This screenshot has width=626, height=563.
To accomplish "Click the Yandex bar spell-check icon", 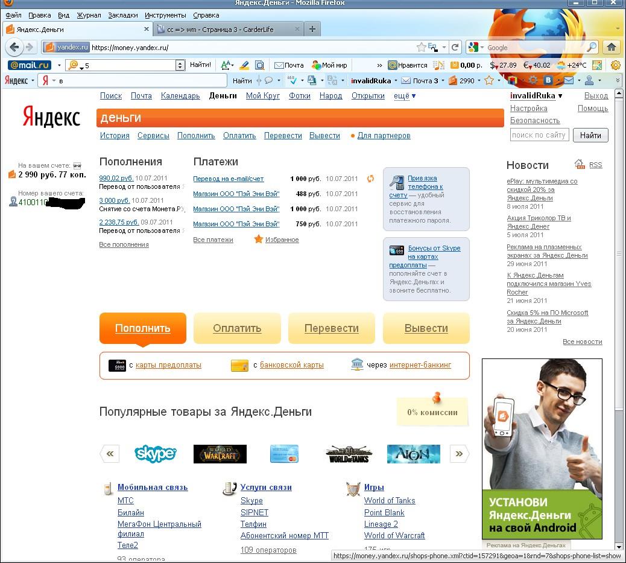I will (292, 80).
